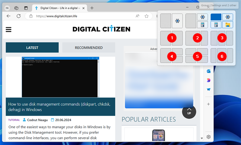Close the Digital Citizen tab
Screen dimensions: 241x145
click(83, 8)
